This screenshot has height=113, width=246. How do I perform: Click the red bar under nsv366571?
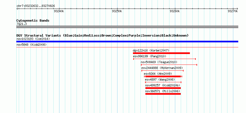pyautogui.click(x=163, y=94)
